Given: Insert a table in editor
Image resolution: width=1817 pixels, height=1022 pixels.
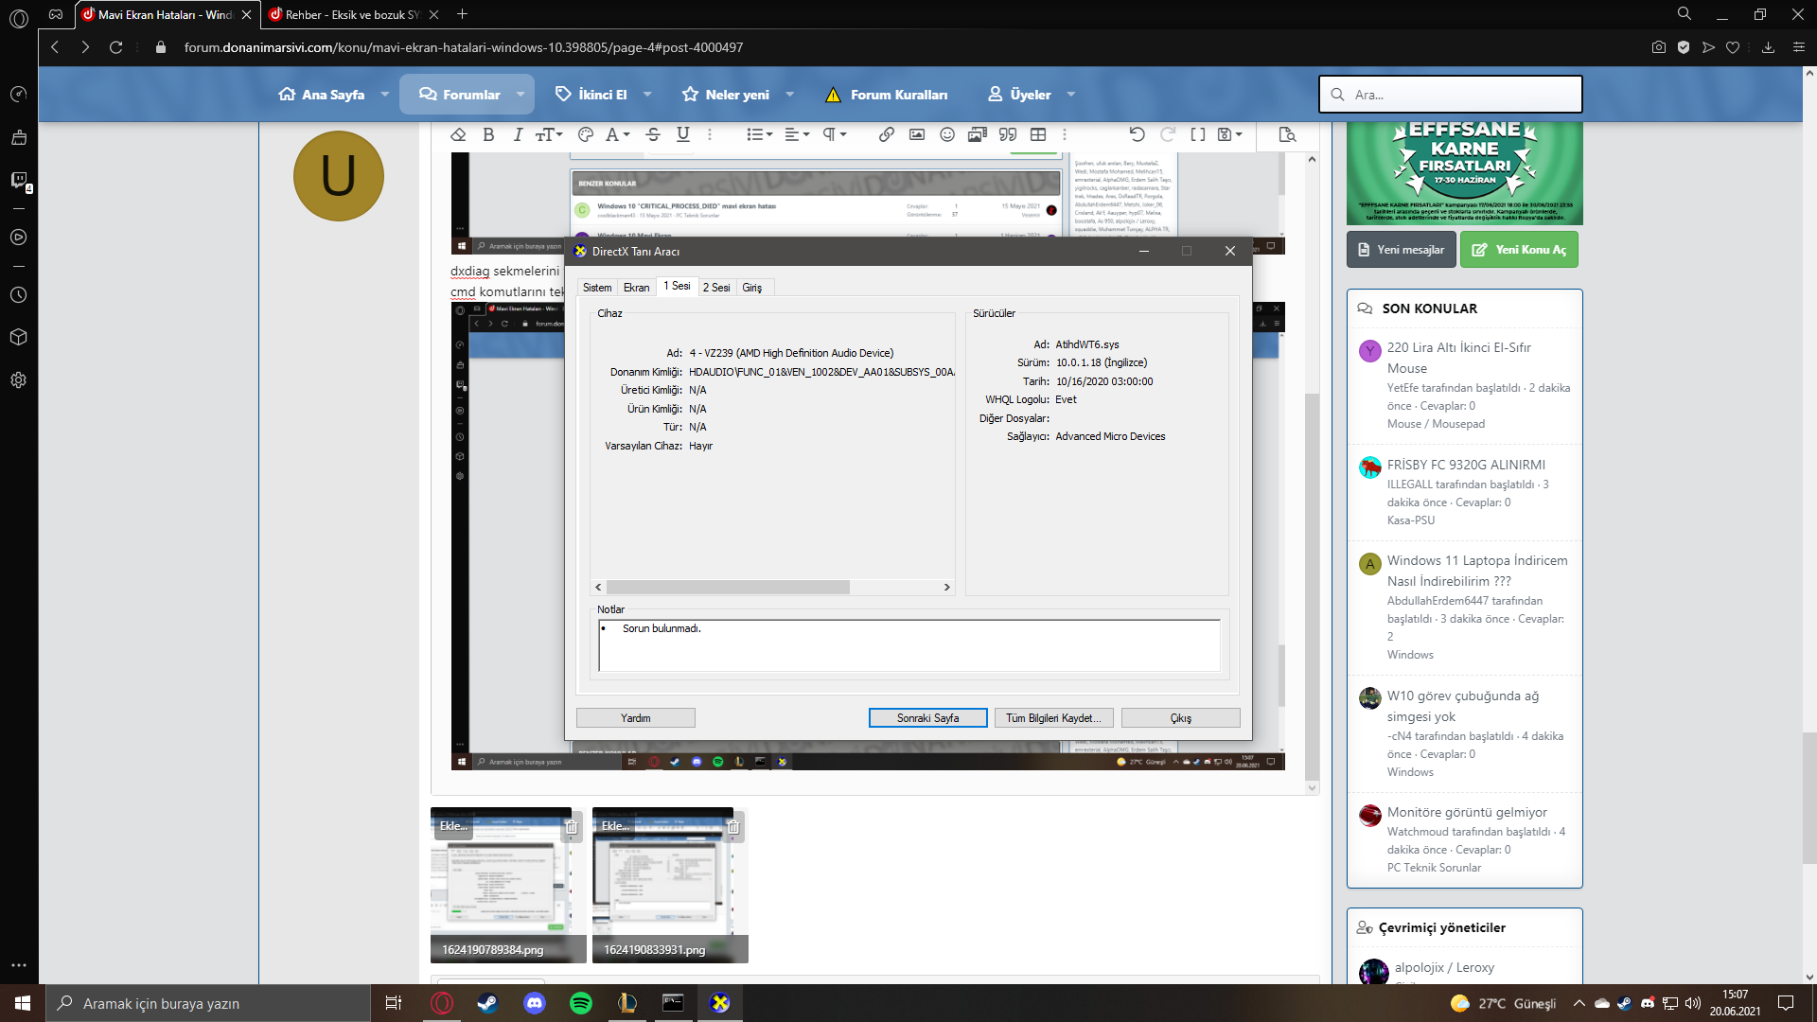Looking at the screenshot, I should tap(1038, 134).
